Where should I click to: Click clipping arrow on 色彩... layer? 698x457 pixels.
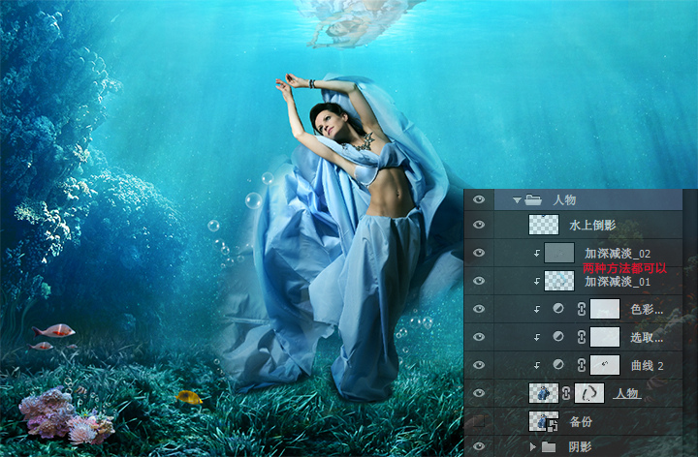(x=537, y=309)
